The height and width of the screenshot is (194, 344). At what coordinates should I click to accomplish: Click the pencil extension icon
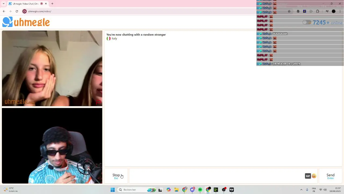click(x=304, y=11)
